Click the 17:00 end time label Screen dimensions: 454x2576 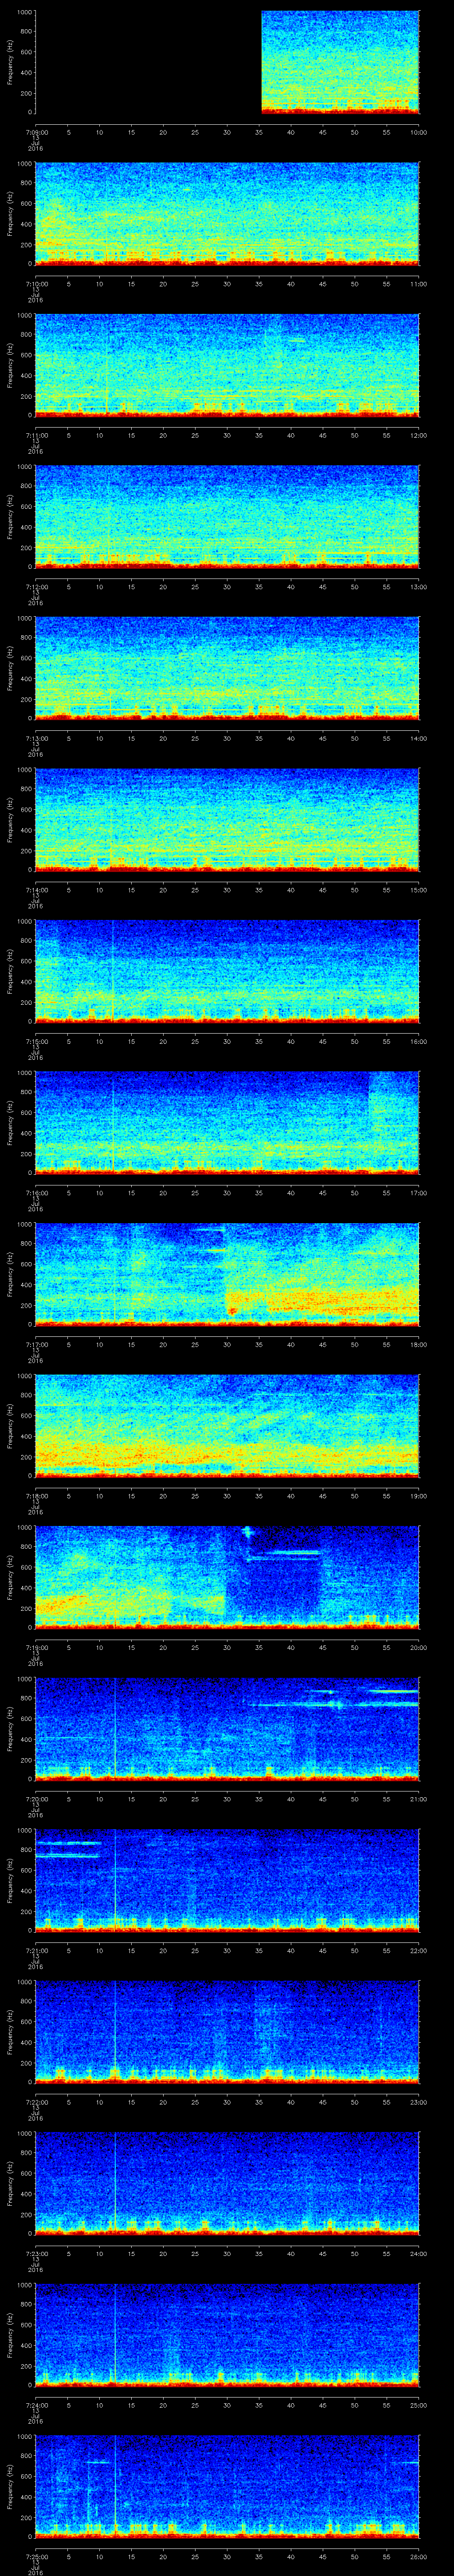[x=419, y=1193]
